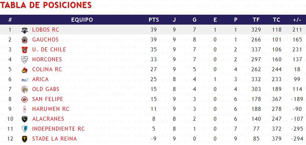Click the Stade La Reina crest
306x145 pixels.
point(25,139)
